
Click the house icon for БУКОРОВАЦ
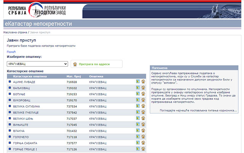143,100
